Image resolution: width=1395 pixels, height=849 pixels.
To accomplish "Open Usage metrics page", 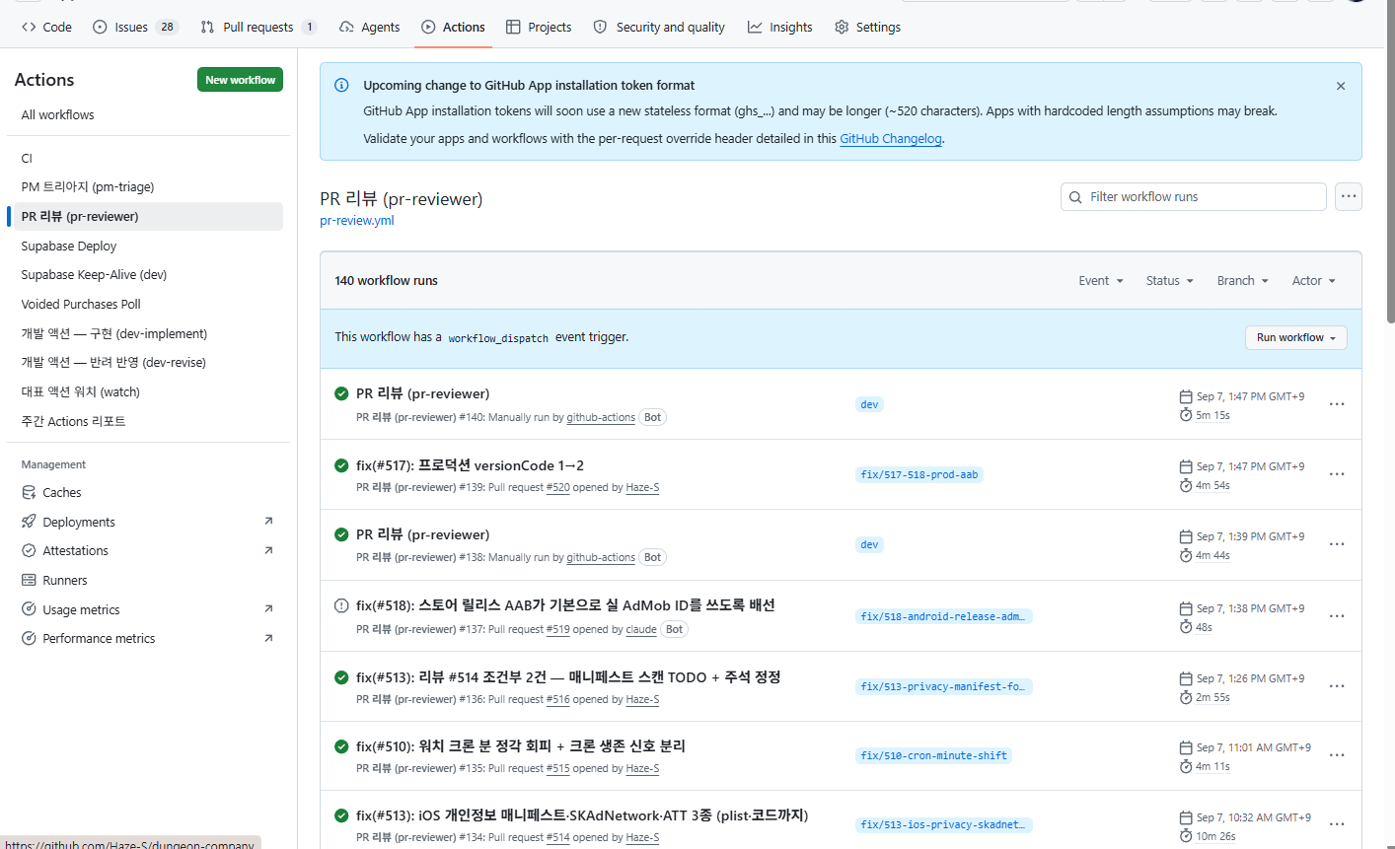I will pyautogui.click(x=148, y=609).
